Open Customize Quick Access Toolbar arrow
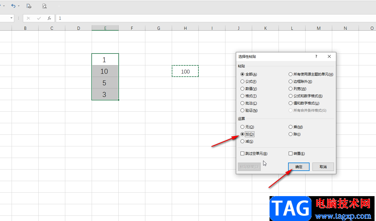This screenshot has height=221, width=376. 59,6
